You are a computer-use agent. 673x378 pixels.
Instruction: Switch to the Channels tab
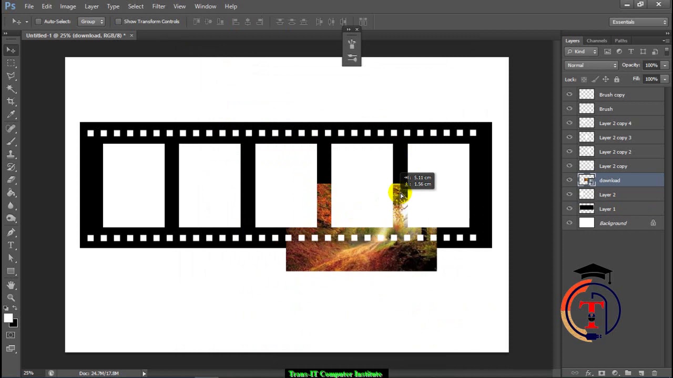coord(597,40)
